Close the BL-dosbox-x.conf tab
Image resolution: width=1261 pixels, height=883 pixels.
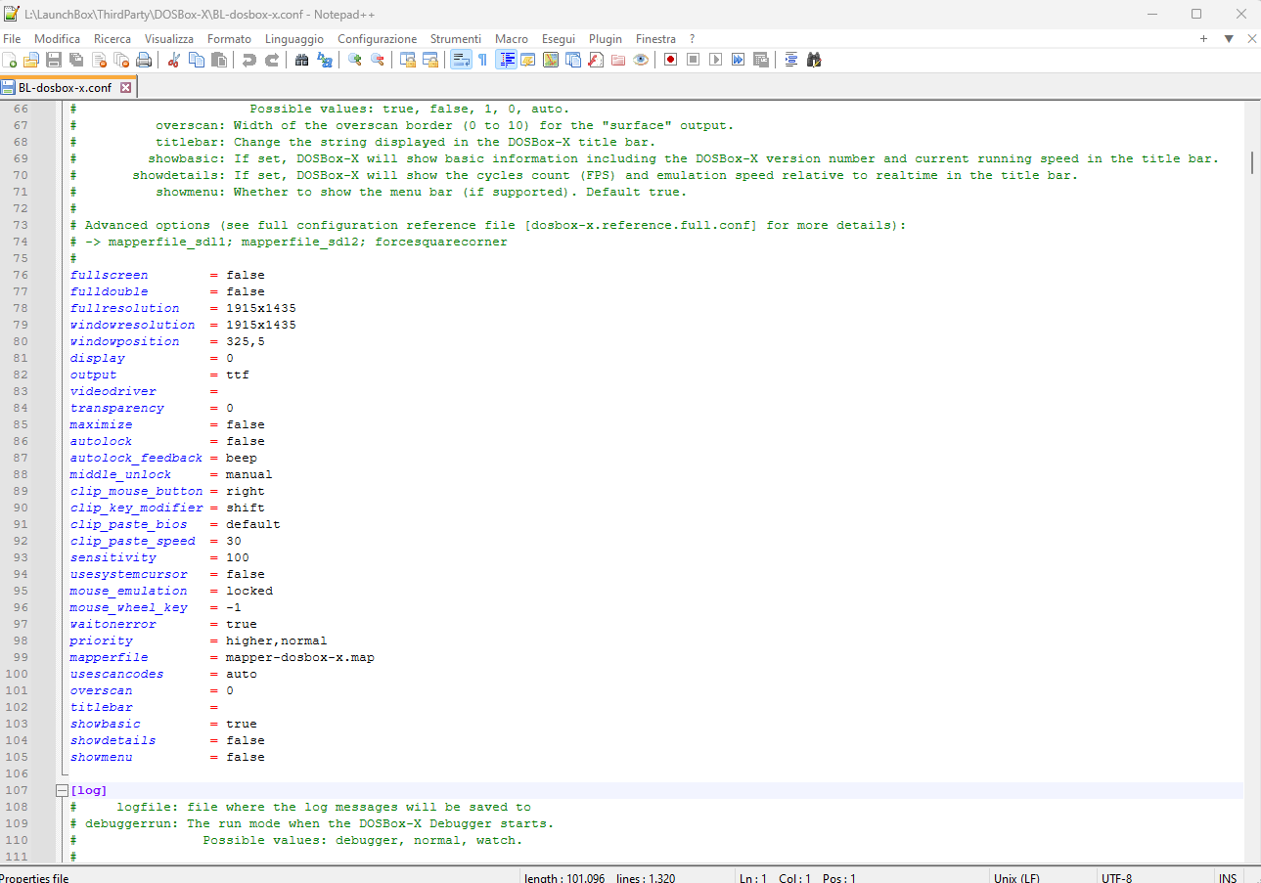pos(125,87)
